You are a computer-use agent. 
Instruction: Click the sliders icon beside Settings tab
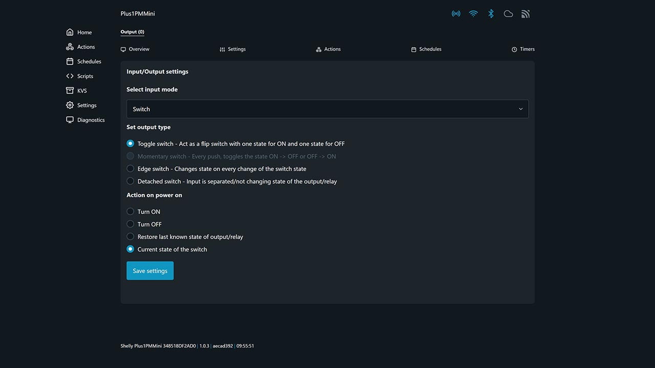pos(222,50)
